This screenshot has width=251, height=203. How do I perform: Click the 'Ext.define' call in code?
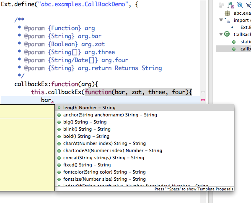18,4
